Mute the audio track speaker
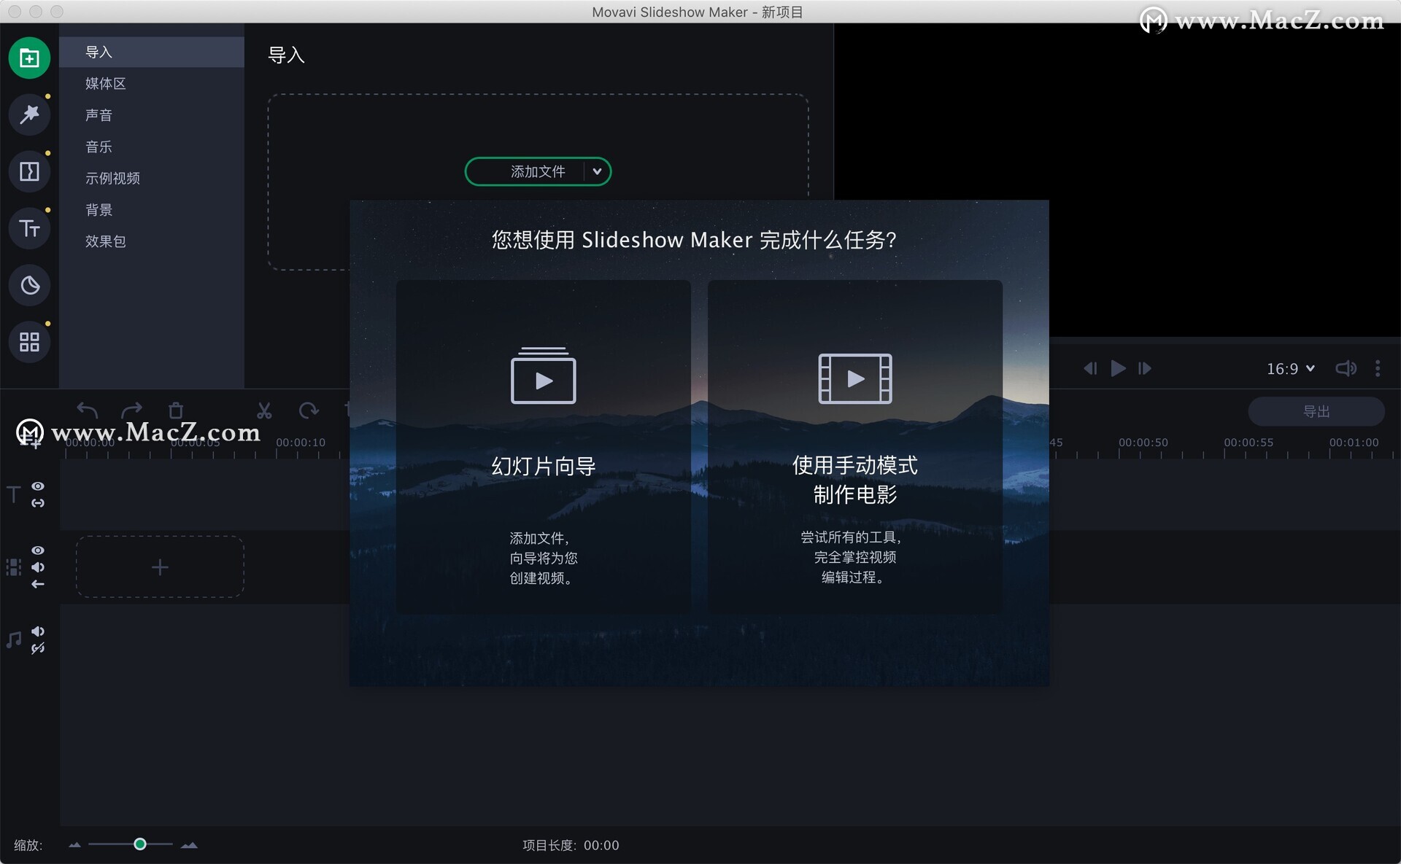 (x=38, y=631)
